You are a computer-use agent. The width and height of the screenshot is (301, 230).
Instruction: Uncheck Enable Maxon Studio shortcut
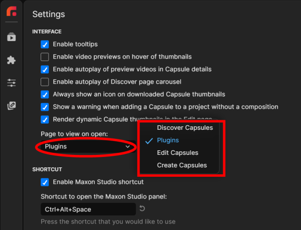(x=45, y=182)
